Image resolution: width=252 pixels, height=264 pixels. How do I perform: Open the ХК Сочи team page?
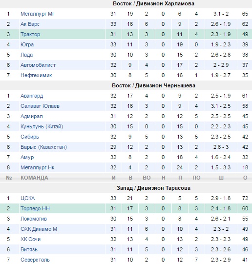[x=30, y=239]
